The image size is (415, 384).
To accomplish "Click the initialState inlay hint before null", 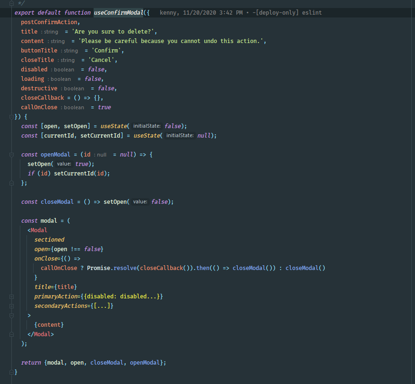I will tap(180, 136).
